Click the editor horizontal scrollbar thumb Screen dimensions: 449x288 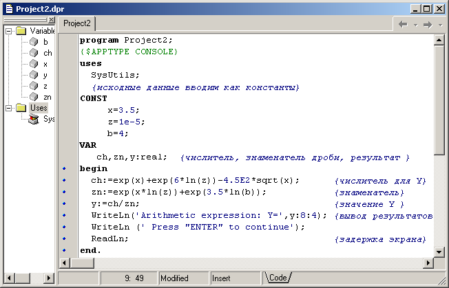82,263
